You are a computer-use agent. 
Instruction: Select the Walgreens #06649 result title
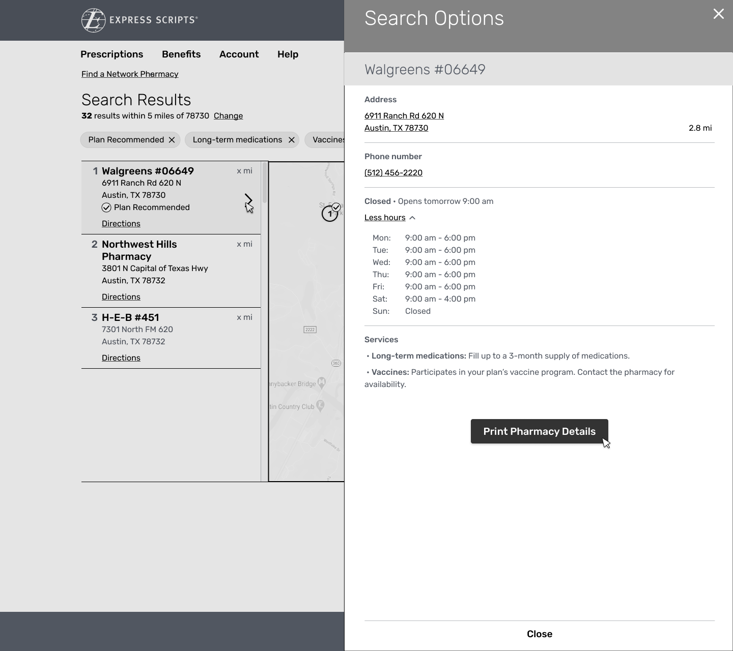(x=148, y=171)
